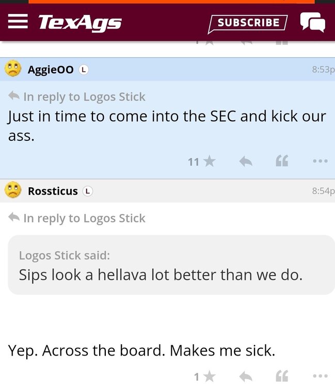Screen dimensions: 335x387
Task: Click Rossticus's sad face avatar
Action: click(13, 190)
